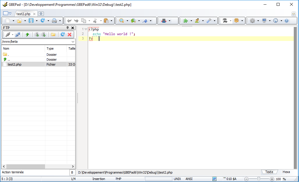
Task: Open the FTP connect plug dropdown arrow
Action: 12,35
